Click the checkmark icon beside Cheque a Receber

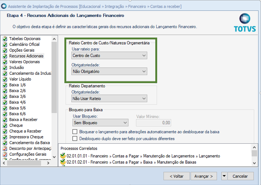click(5, 131)
